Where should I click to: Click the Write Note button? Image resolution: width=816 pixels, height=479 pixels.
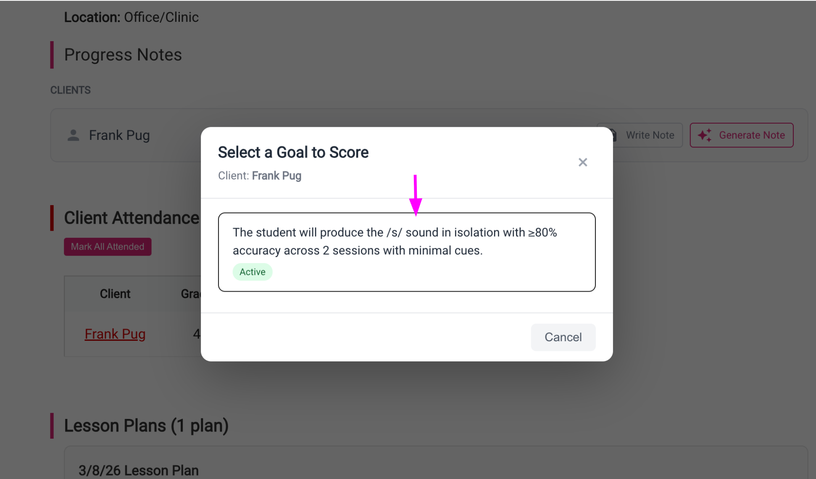click(x=649, y=135)
